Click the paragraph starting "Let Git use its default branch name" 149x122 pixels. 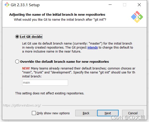coord(77,47)
